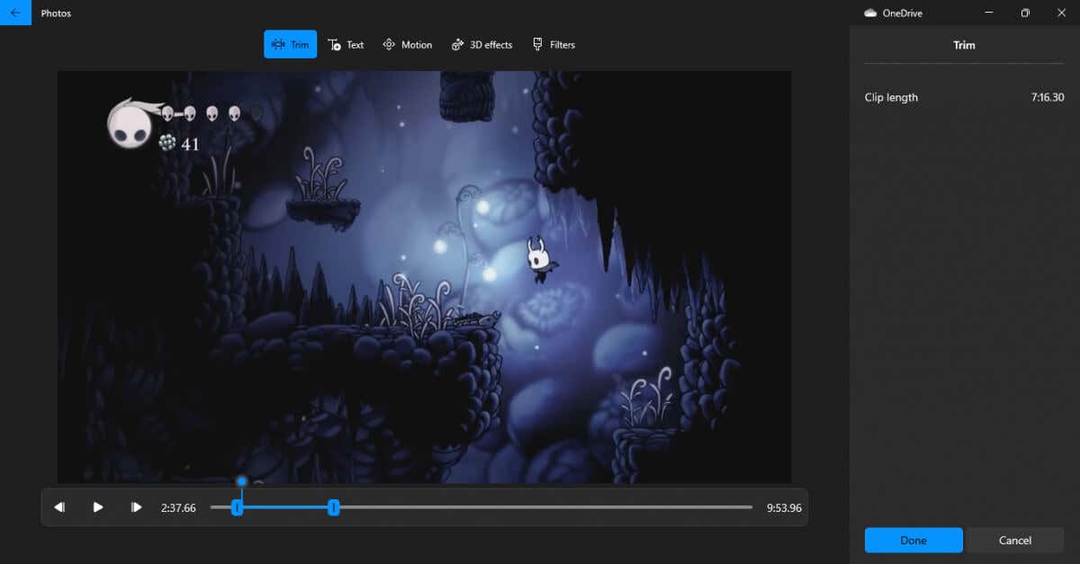Open the Filters tool
1080x564 pixels.
coord(553,44)
